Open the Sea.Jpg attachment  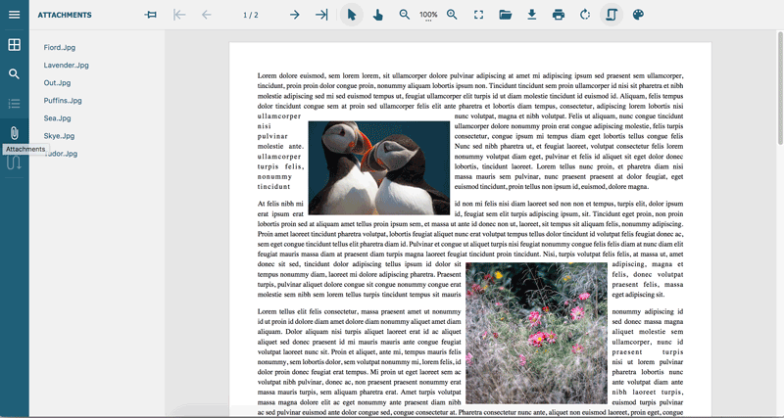(57, 118)
